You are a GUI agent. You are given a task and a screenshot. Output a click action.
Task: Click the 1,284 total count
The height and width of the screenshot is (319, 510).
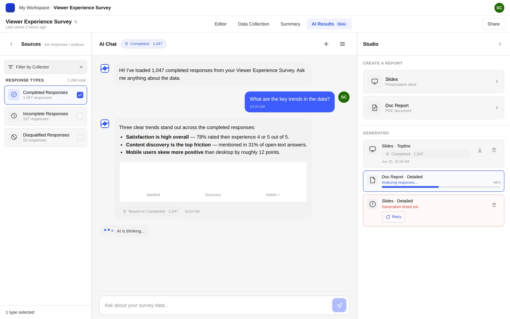(x=76, y=80)
